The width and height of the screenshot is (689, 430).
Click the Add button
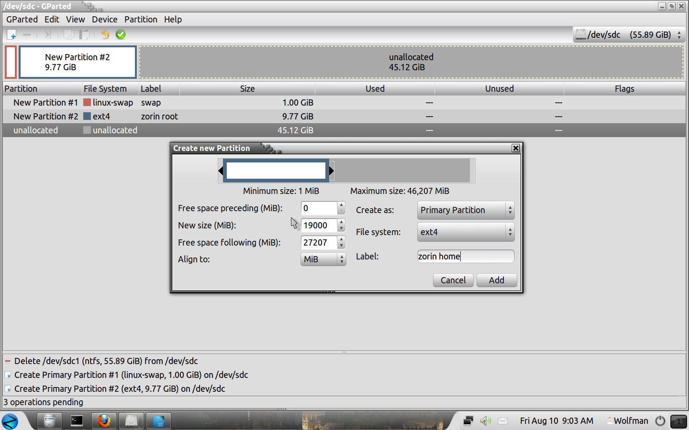[496, 280]
